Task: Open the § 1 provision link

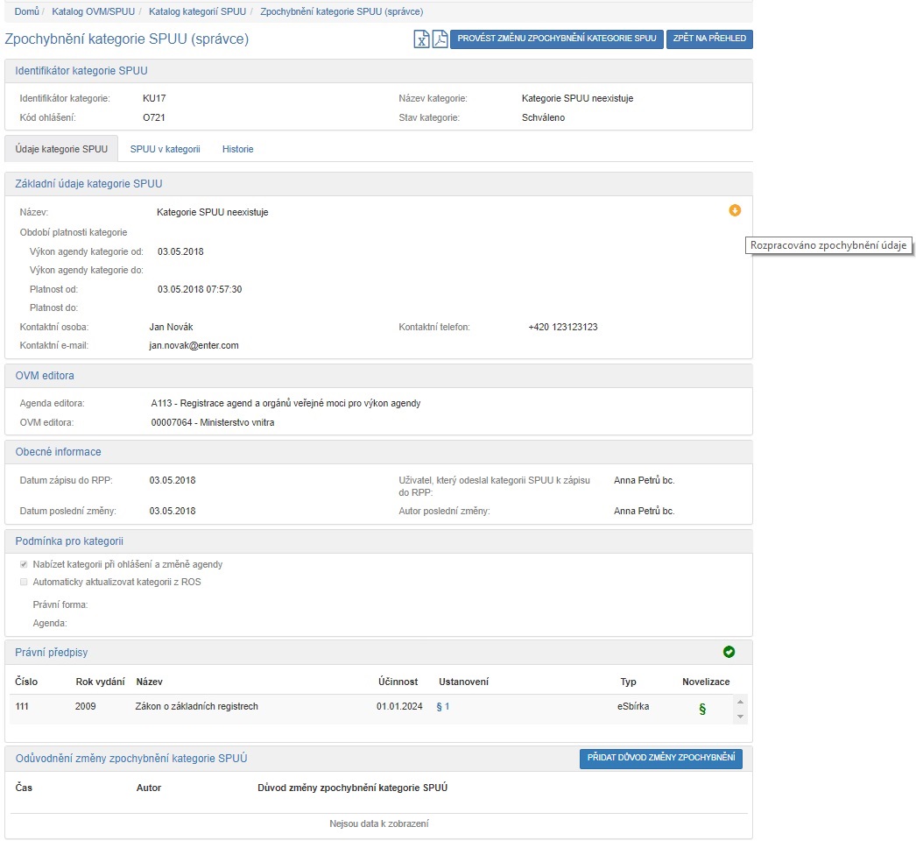Action: (x=443, y=707)
